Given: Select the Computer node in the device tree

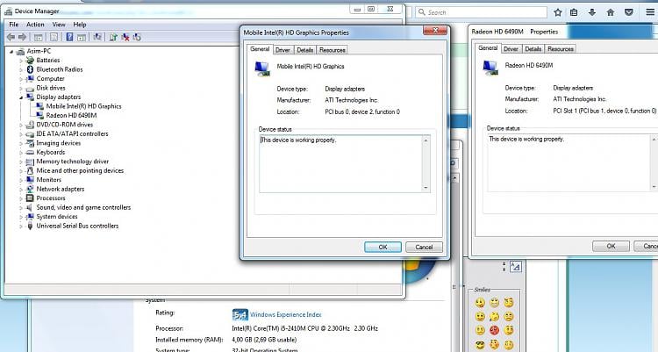Looking at the screenshot, I should 50,78.
